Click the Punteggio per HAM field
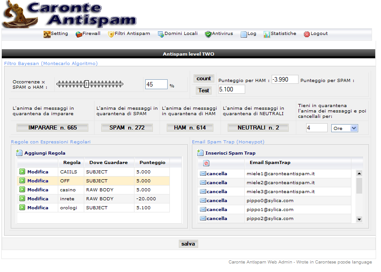The image size is (381, 272). pyautogui.click(x=285, y=80)
